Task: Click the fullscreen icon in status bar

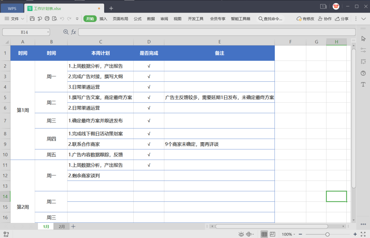Action: (x=363, y=234)
